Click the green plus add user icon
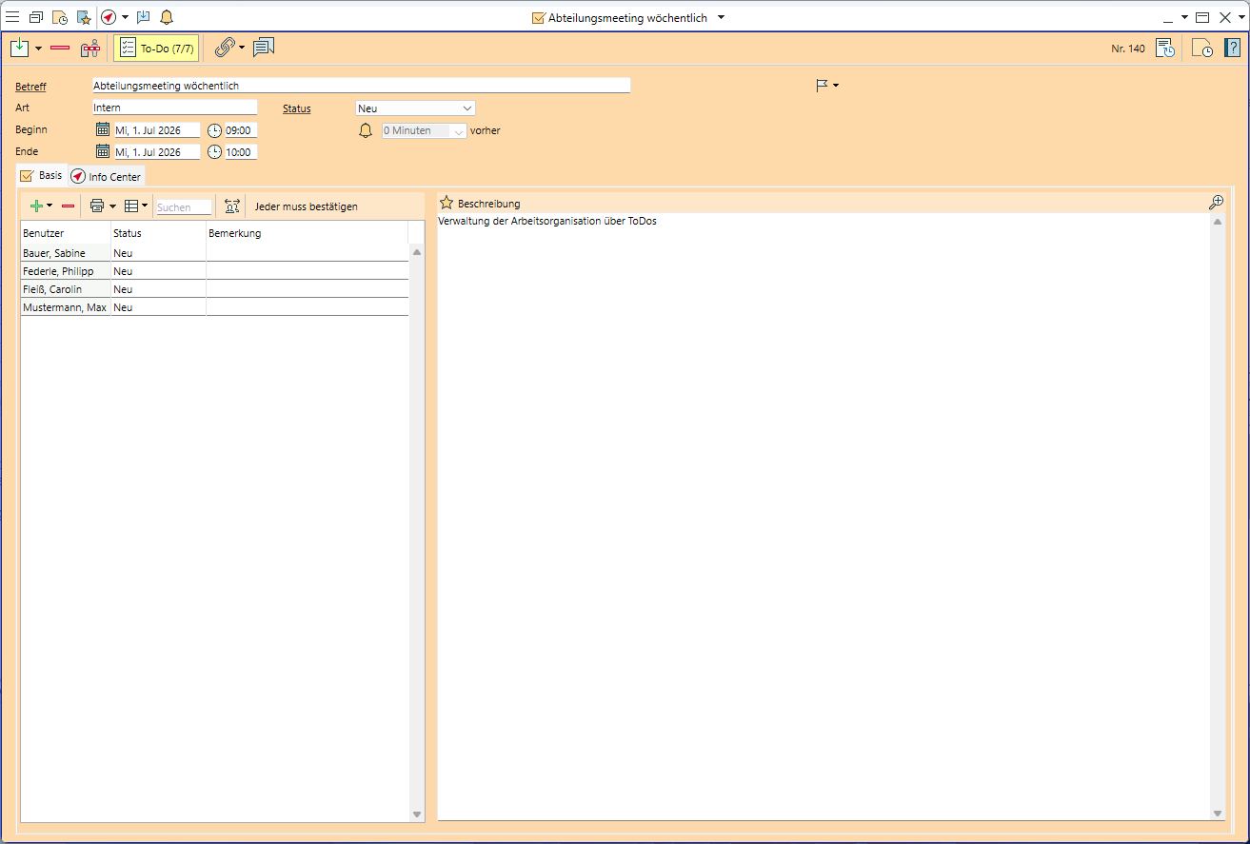The height and width of the screenshot is (844, 1250). (36, 206)
